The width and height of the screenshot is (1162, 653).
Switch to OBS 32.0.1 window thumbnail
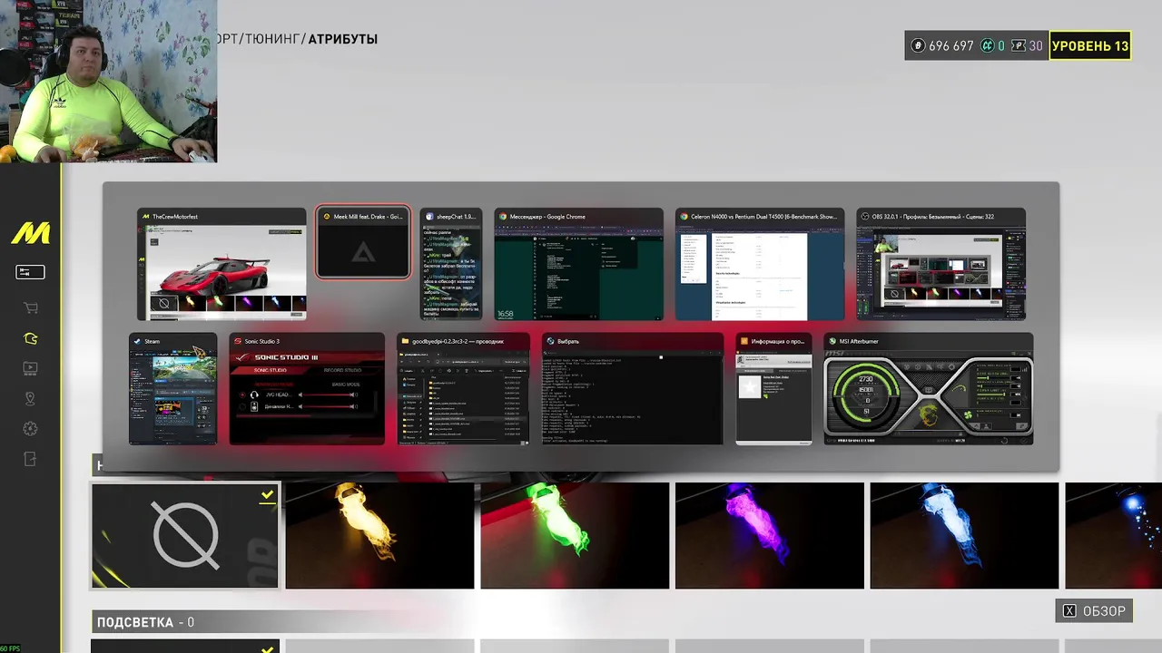(x=940, y=264)
